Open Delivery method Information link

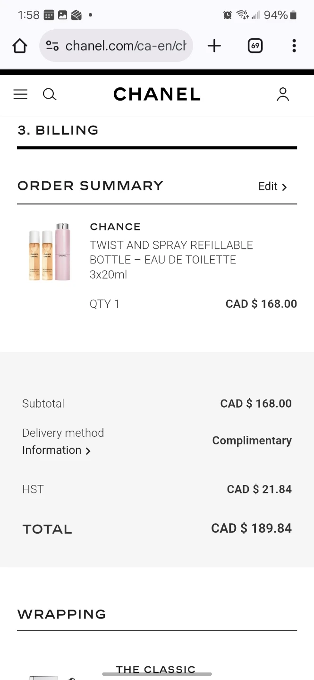coord(51,450)
